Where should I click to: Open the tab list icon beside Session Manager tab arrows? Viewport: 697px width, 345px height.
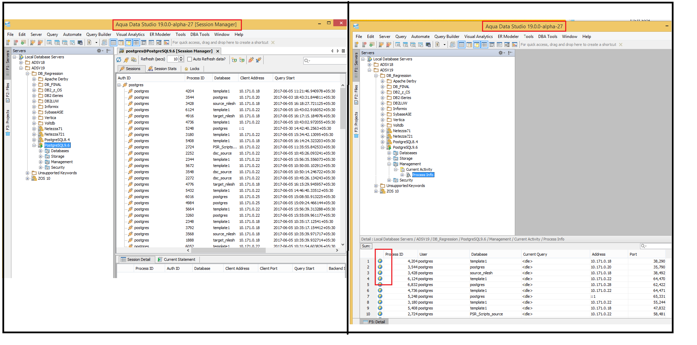pyautogui.click(x=343, y=51)
